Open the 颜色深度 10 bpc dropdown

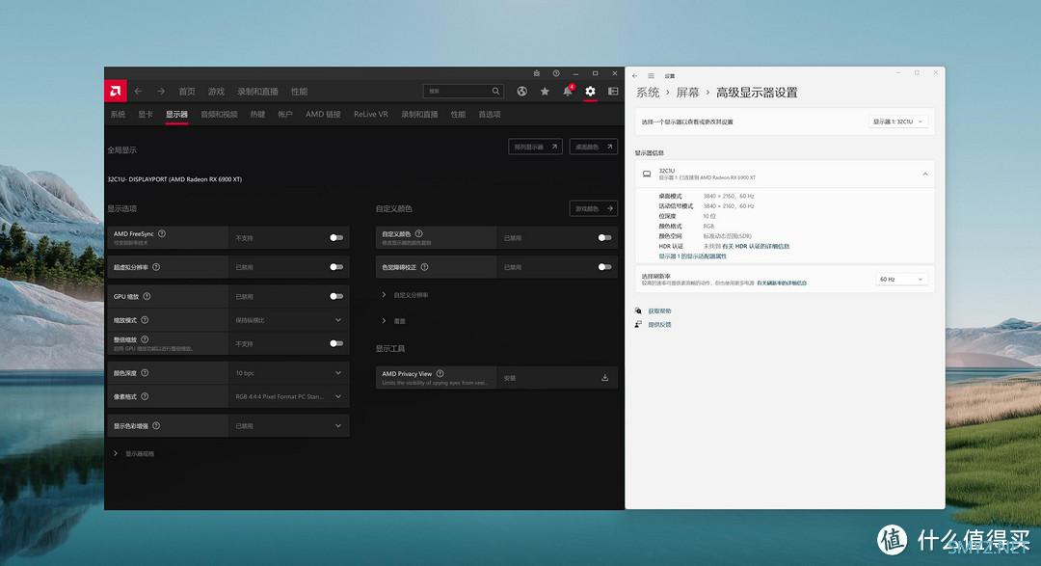coord(289,373)
